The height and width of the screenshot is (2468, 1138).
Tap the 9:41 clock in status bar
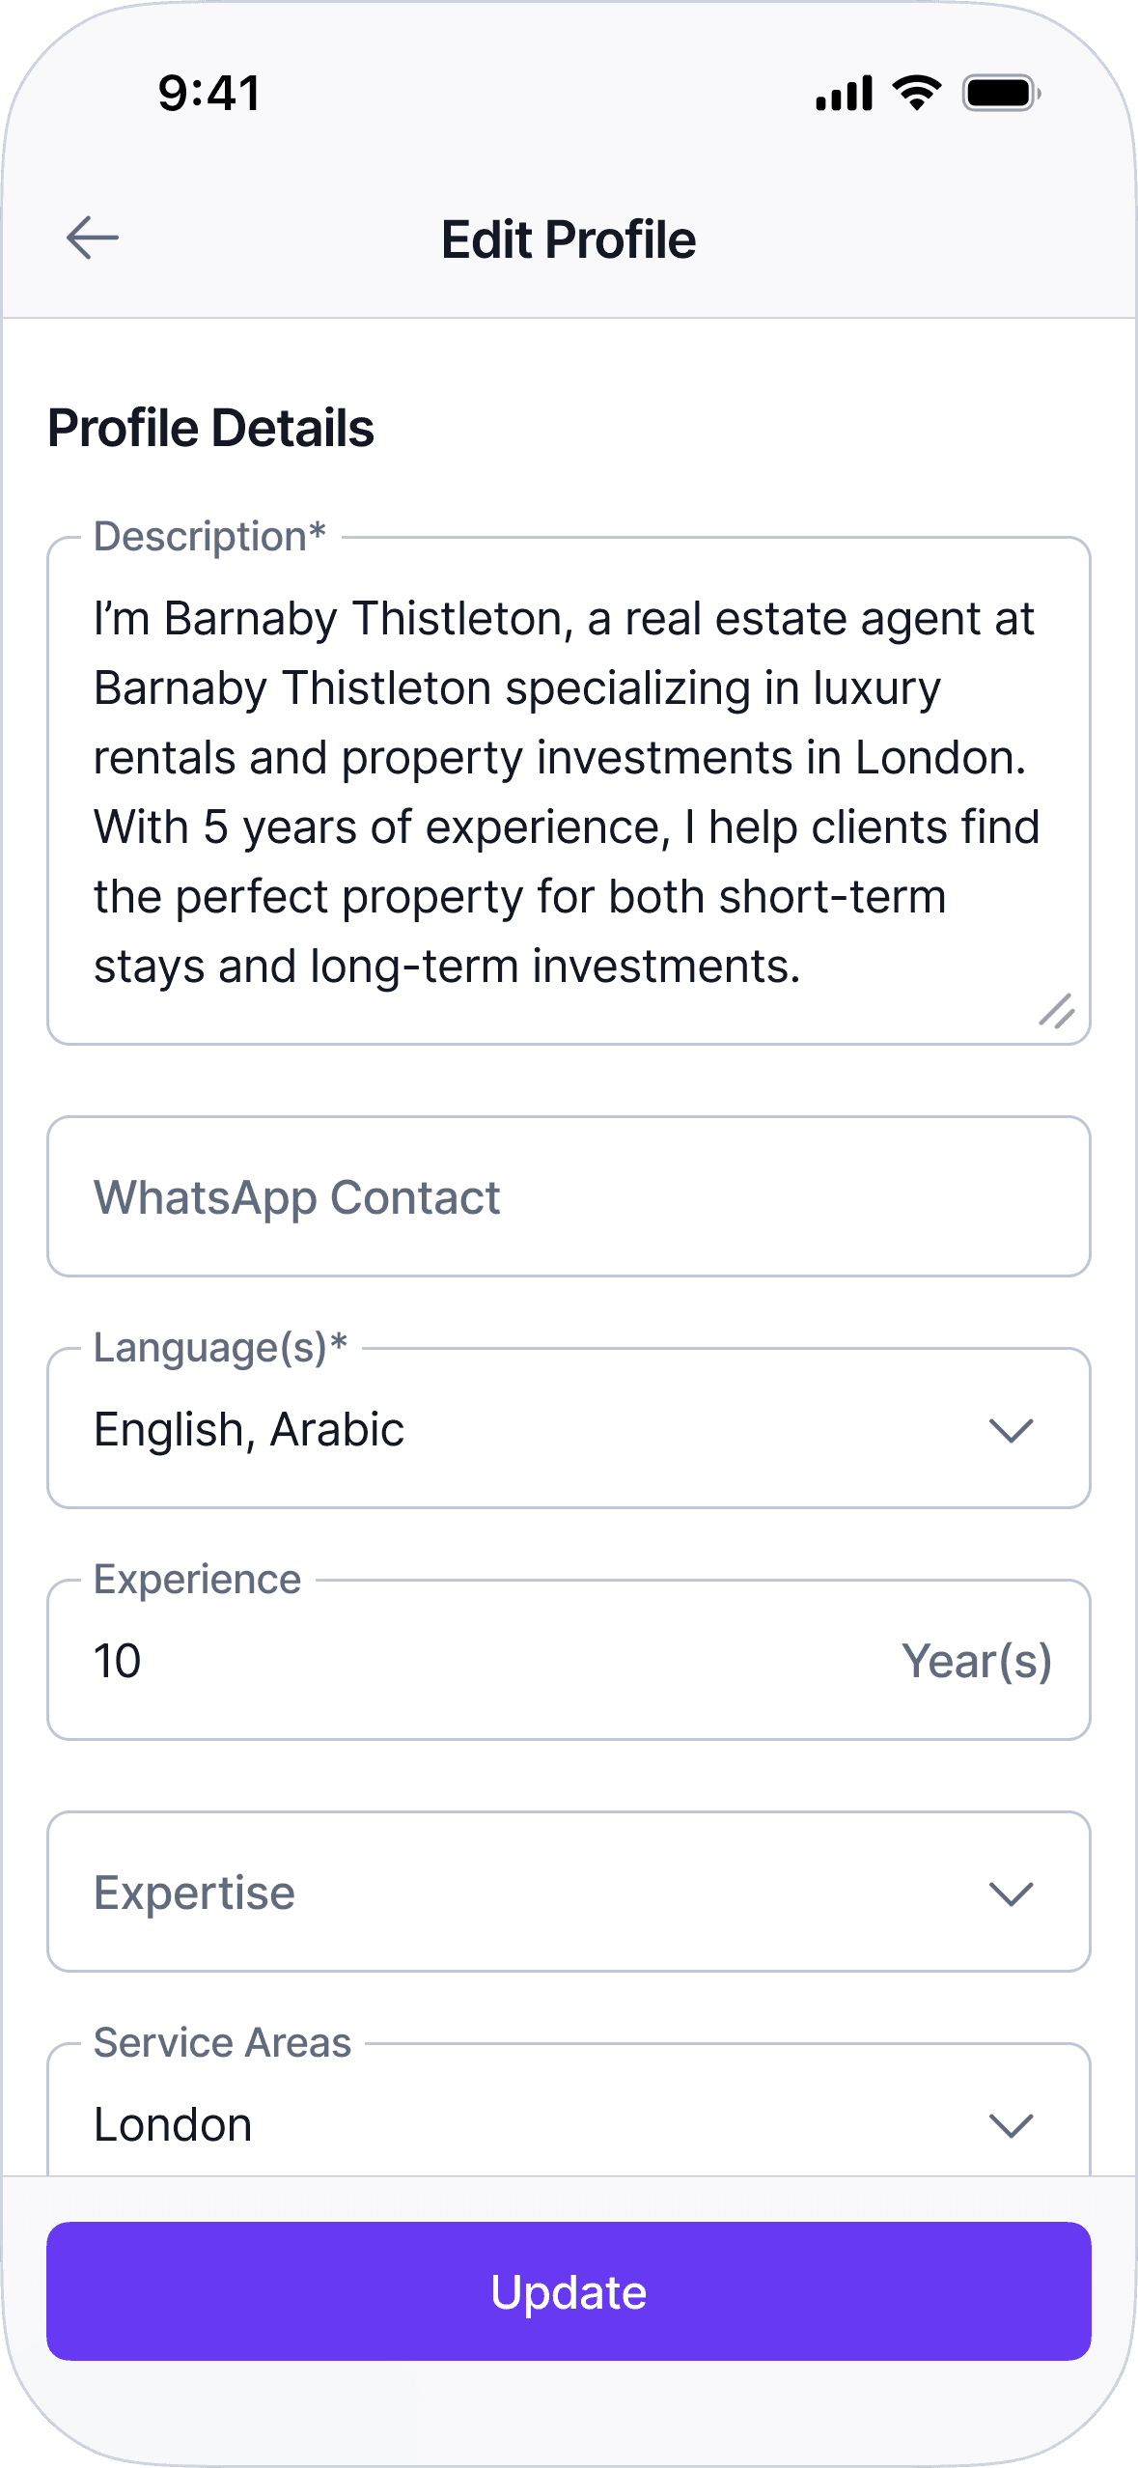(x=209, y=94)
